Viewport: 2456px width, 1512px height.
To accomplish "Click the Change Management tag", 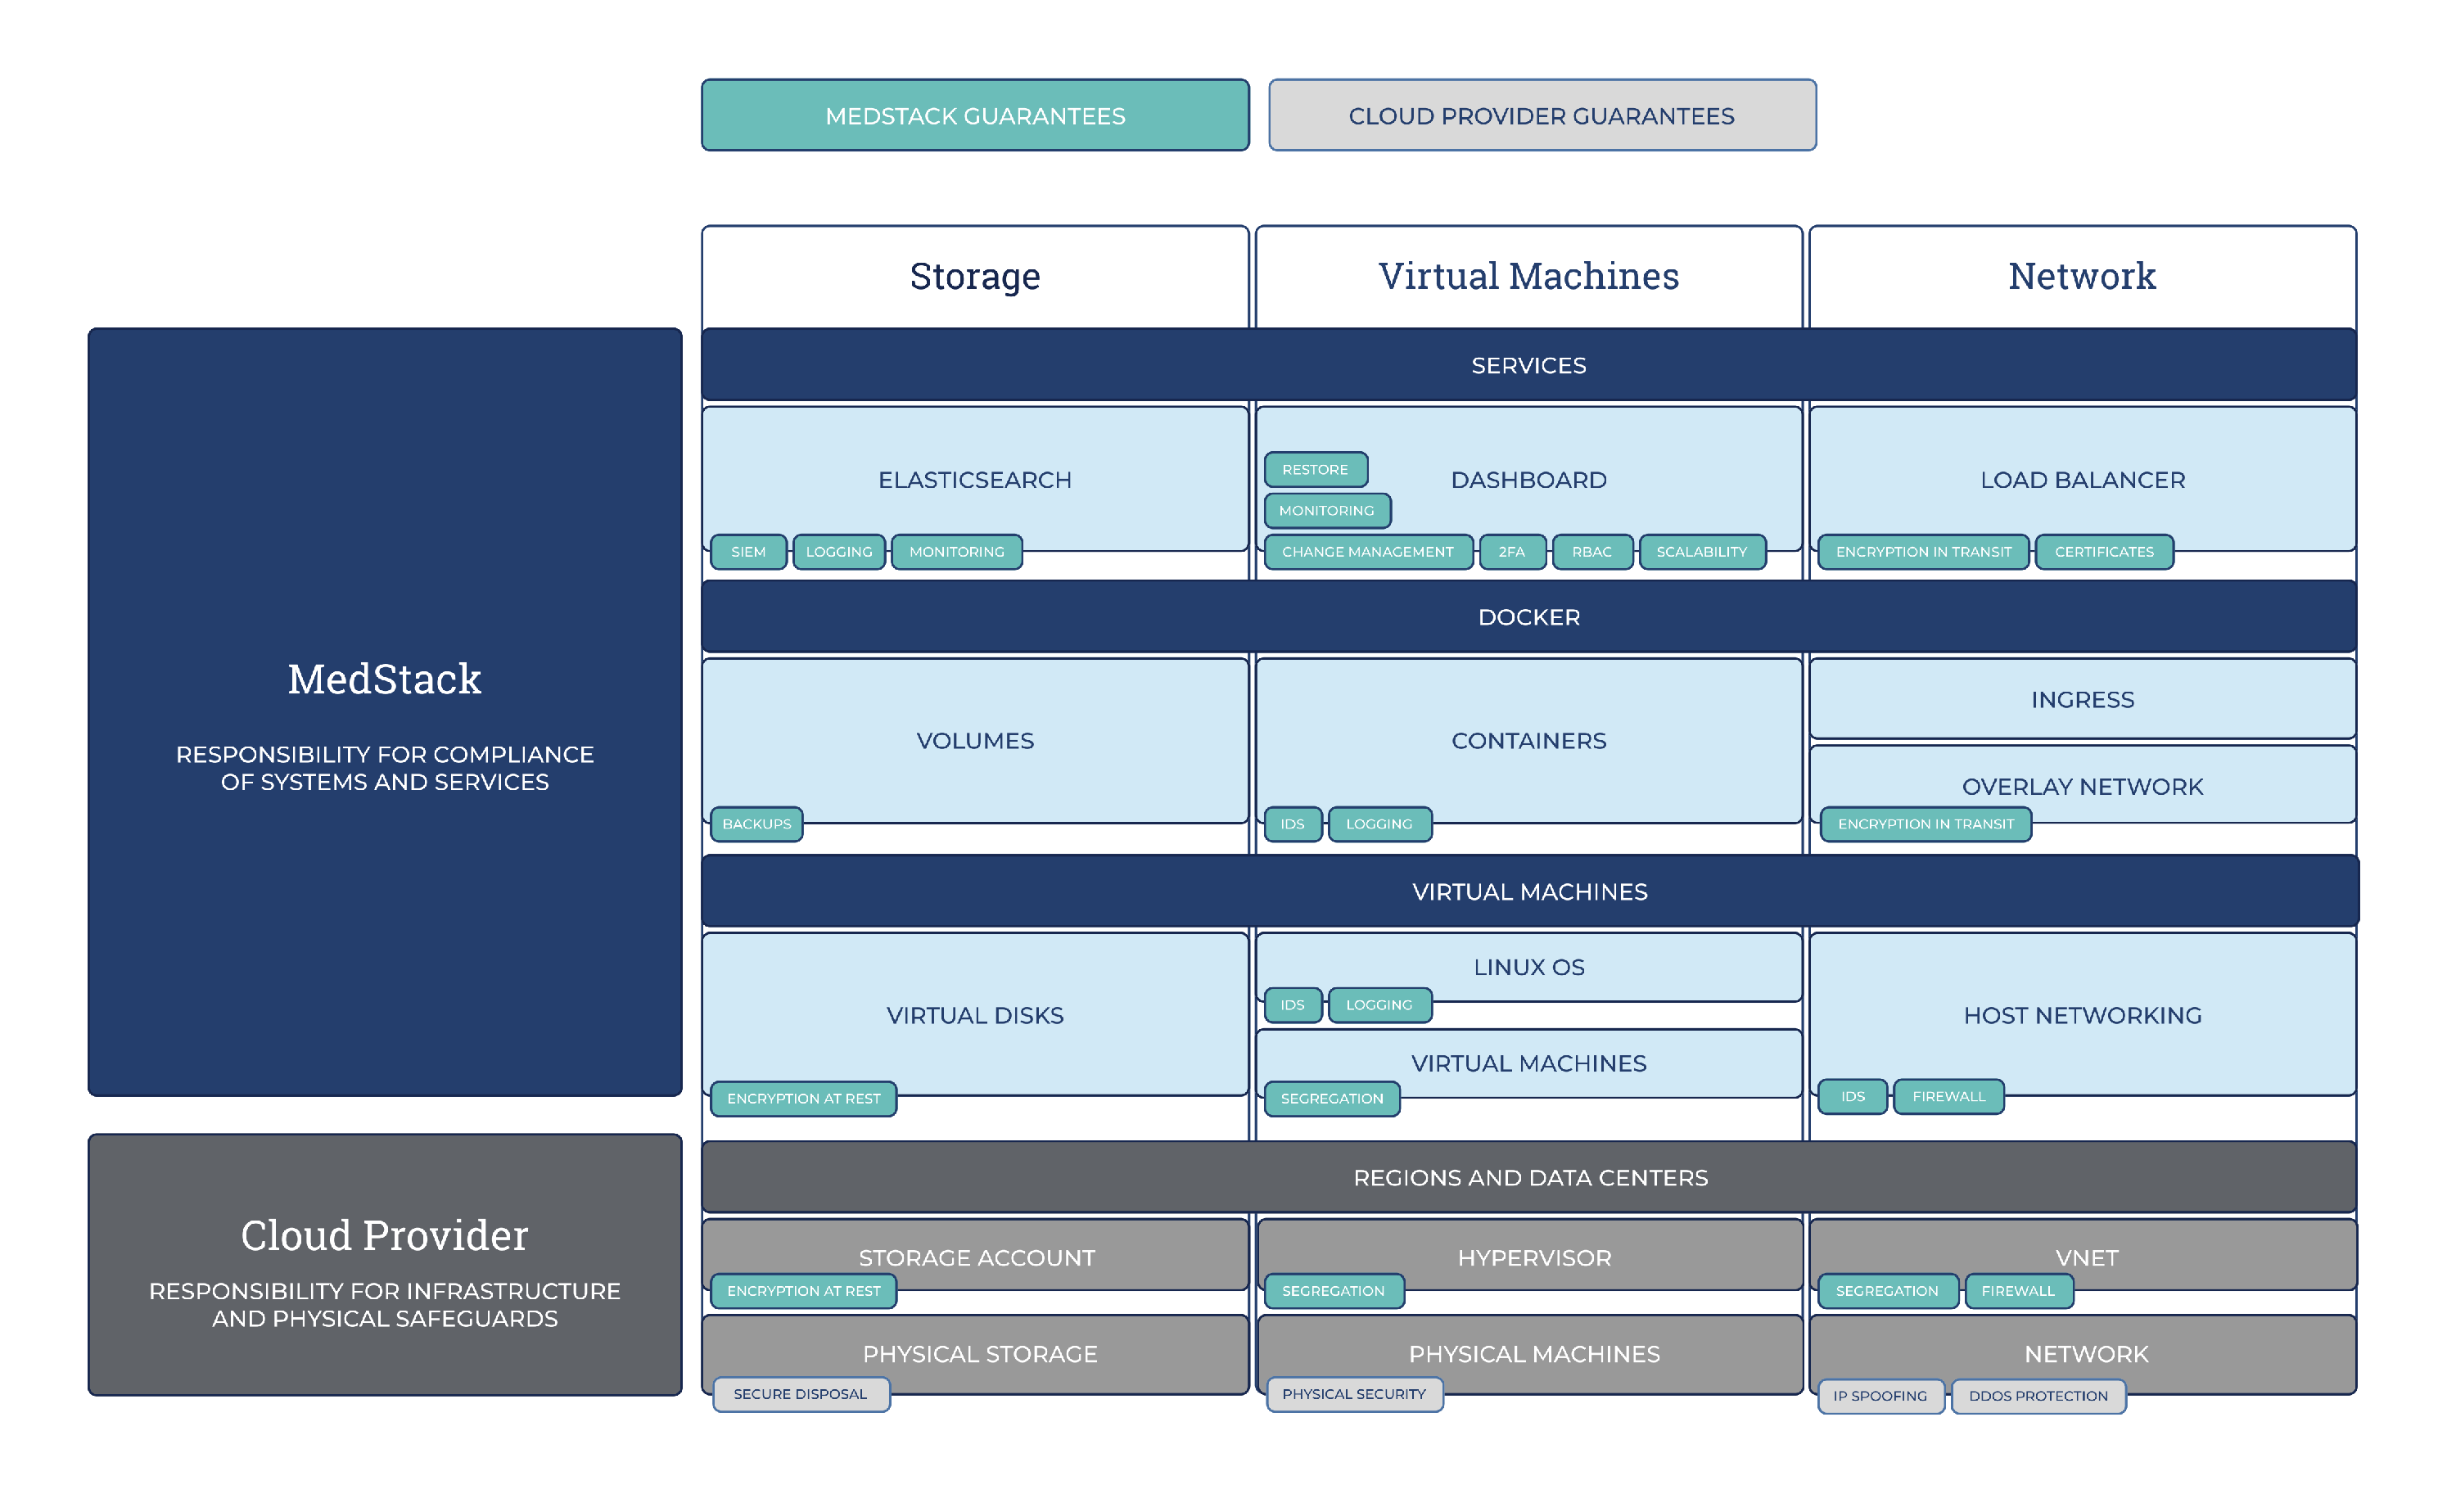I will (x=1367, y=552).
